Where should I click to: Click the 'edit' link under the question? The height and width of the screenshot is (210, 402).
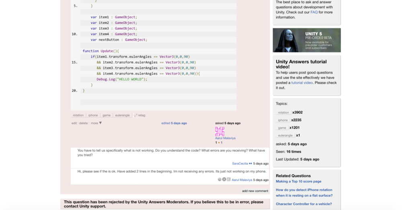point(74,123)
